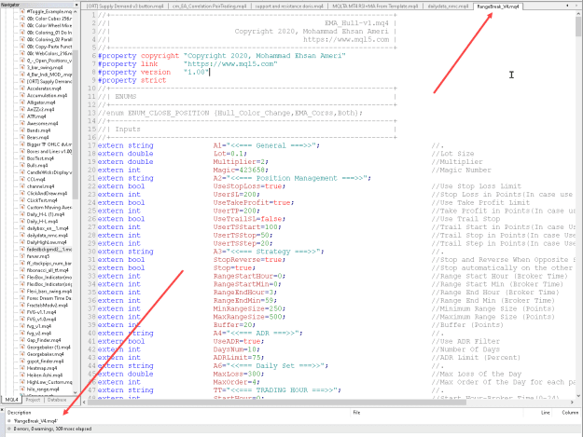Open the cm_EA_Correlation PairTrading.mq4 tab

(x=209, y=7)
